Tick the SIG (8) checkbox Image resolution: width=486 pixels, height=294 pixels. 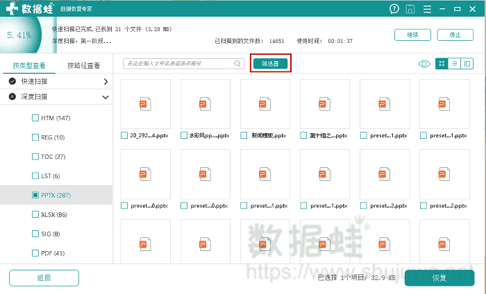35,234
